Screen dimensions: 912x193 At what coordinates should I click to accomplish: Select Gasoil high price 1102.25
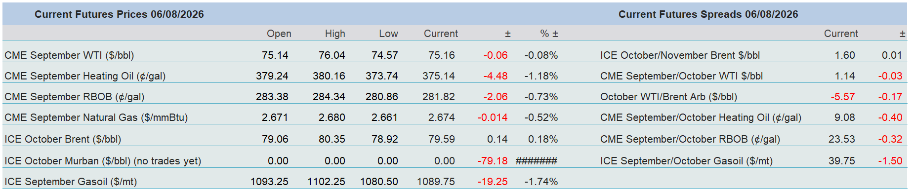[x=326, y=182]
